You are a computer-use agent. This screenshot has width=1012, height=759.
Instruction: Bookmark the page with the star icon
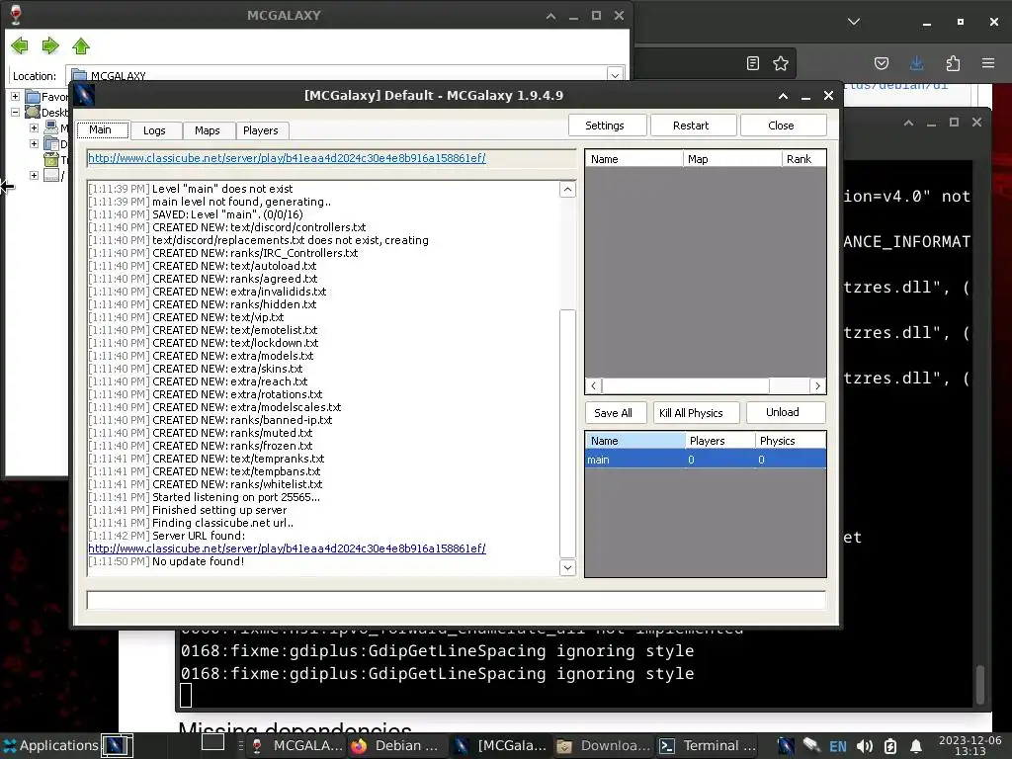(x=781, y=63)
